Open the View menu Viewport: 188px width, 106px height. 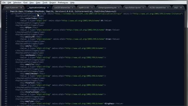point(31,3)
